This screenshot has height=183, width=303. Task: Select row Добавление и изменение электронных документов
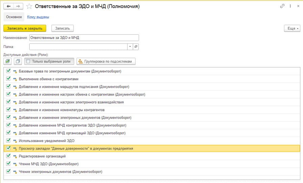click(152, 118)
